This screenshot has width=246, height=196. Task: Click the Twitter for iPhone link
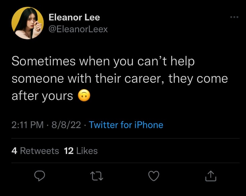pyautogui.click(x=126, y=125)
